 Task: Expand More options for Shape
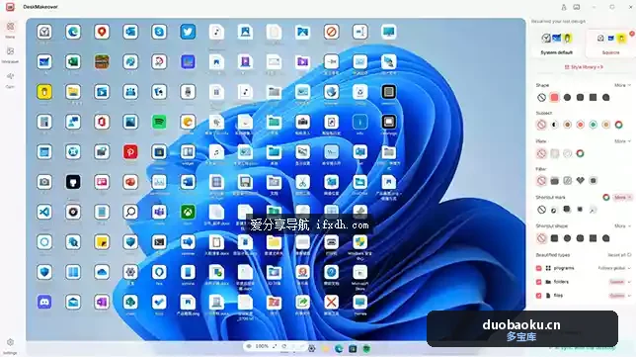point(622,85)
